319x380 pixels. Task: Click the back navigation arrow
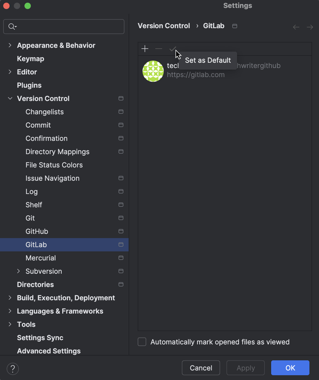(x=296, y=27)
